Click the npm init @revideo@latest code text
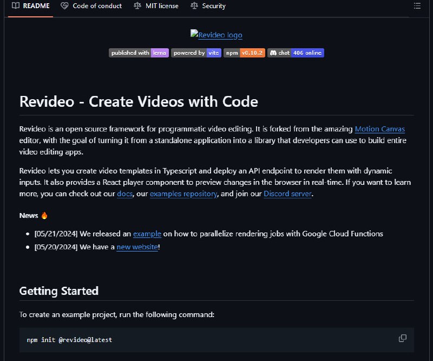The width and height of the screenshot is (433, 361). coord(69,340)
